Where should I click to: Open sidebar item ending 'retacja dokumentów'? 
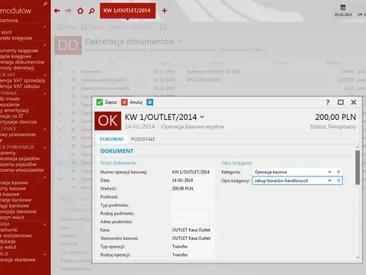(22, 62)
